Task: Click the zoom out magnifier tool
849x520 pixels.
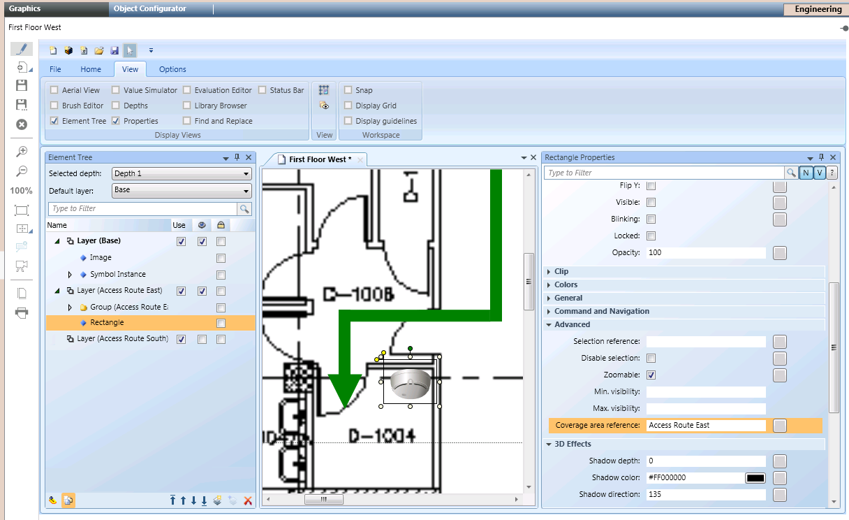Action: [x=21, y=171]
